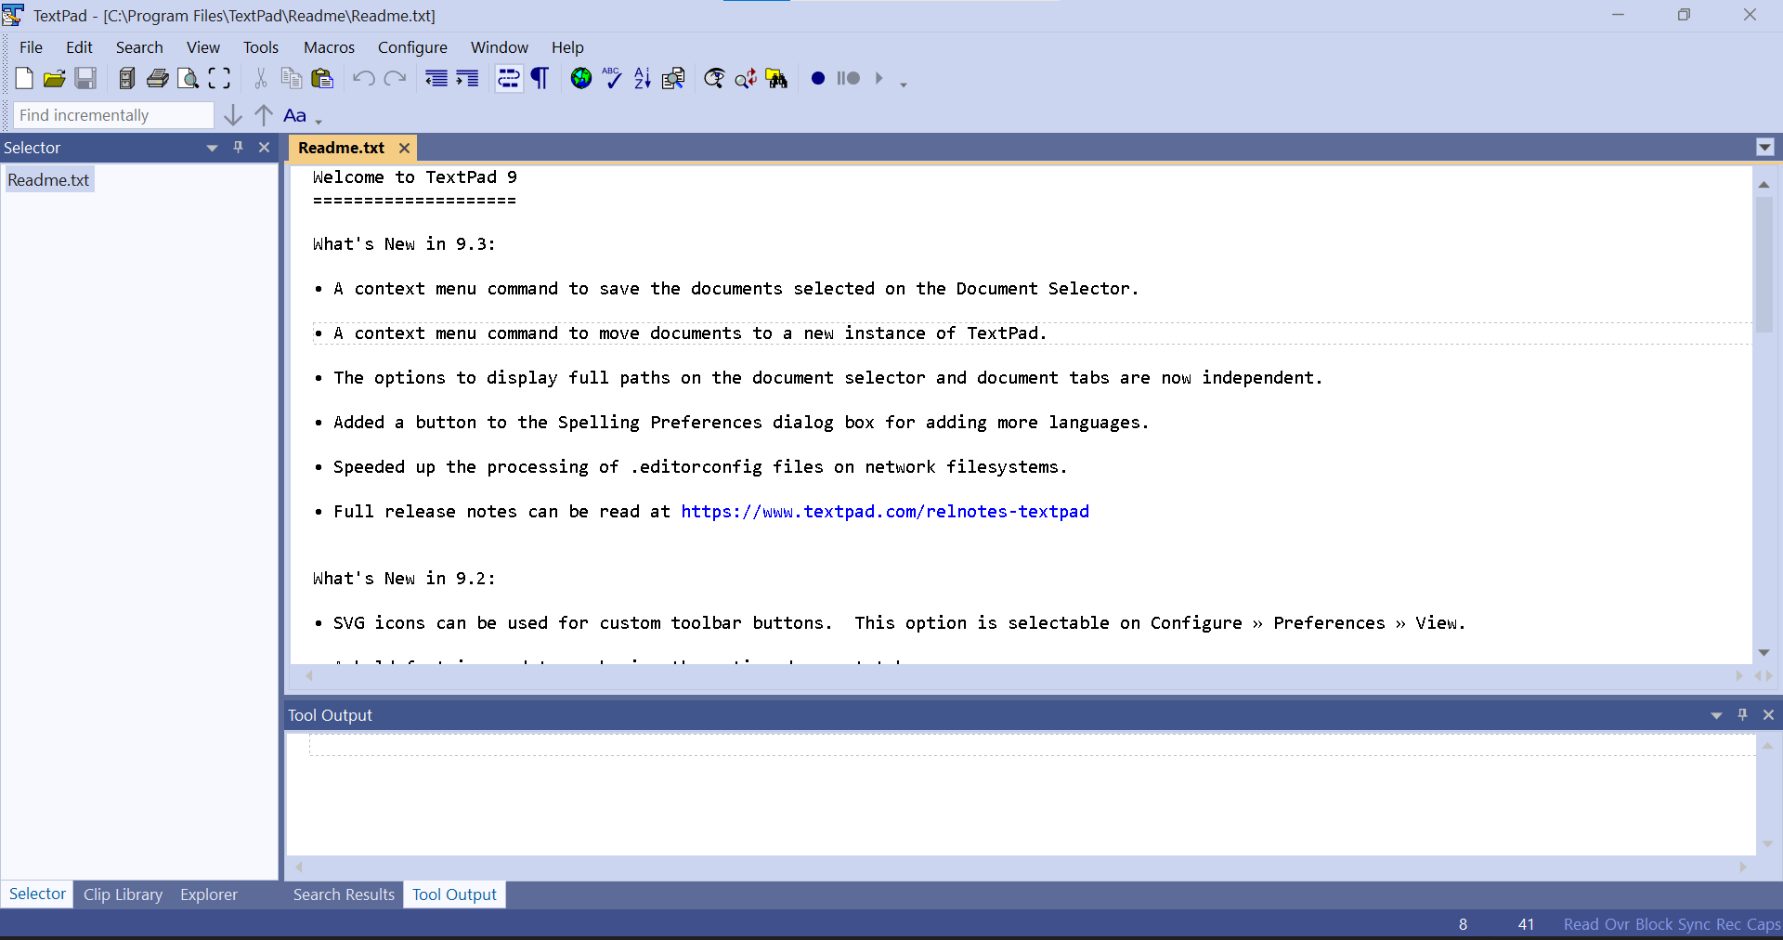
Task: Open Manage Files cabinet icon
Action: coord(127,78)
